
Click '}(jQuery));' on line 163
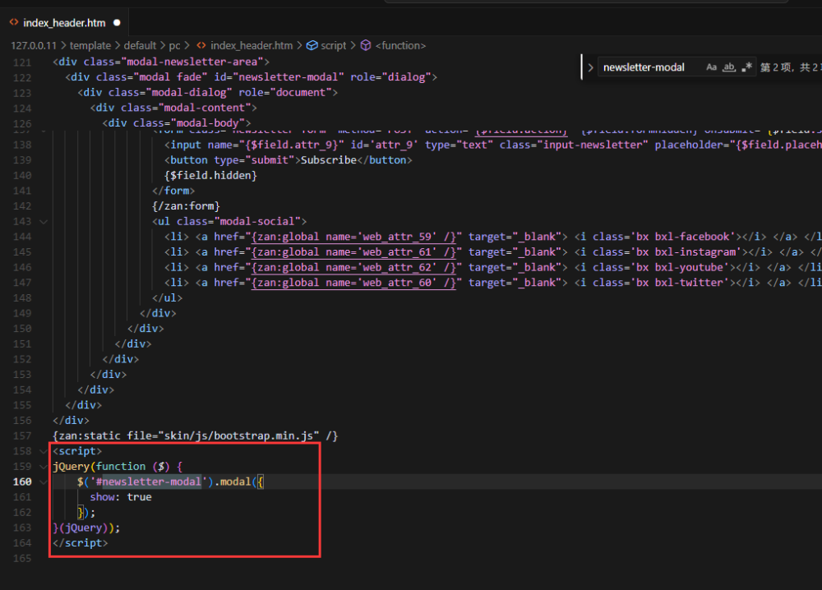point(86,528)
